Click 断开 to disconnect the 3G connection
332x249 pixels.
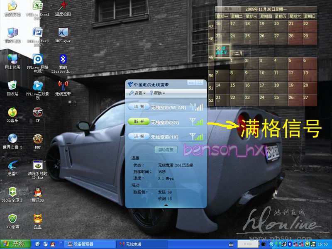(139, 122)
